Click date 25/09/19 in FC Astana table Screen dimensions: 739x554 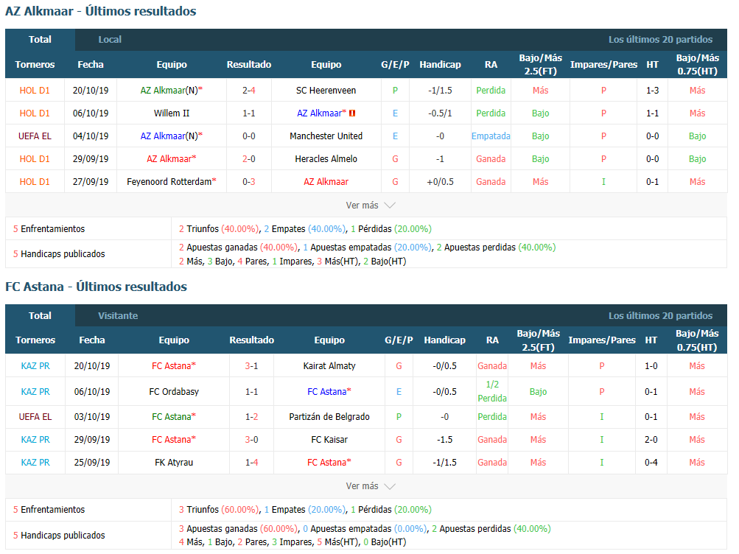[92, 463]
